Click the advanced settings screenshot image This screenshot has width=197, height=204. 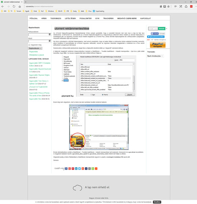[99, 76]
